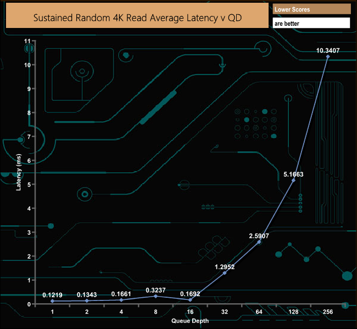This screenshot has height=329, width=357.
Task: Click the 'are better' legend label
Action: (287, 24)
